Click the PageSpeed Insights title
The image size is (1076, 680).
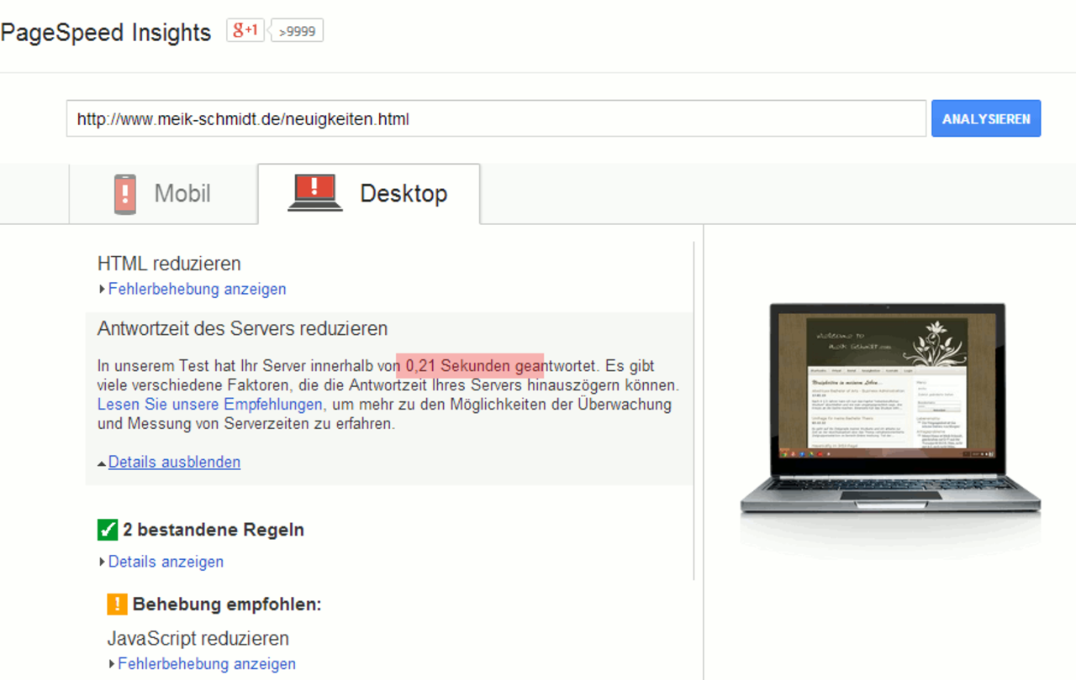click(106, 33)
